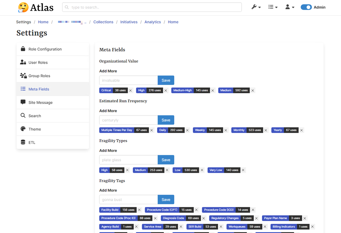The image size is (341, 233).
Task: Open the Analytics breadcrumb link
Action: (153, 22)
